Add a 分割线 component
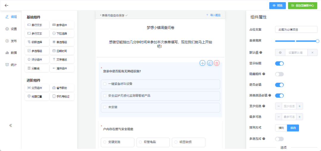Viewport: 321px width, 151px height. tap(37, 68)
